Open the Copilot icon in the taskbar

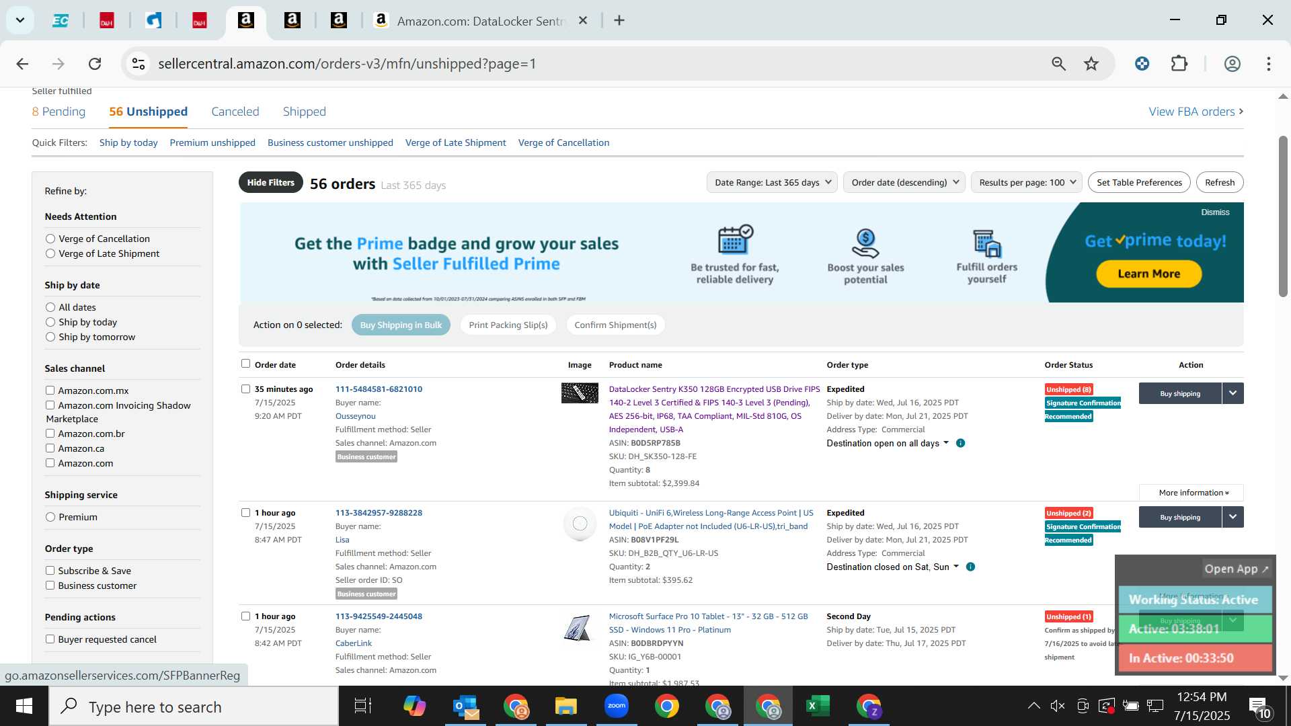tap(415, 707)
